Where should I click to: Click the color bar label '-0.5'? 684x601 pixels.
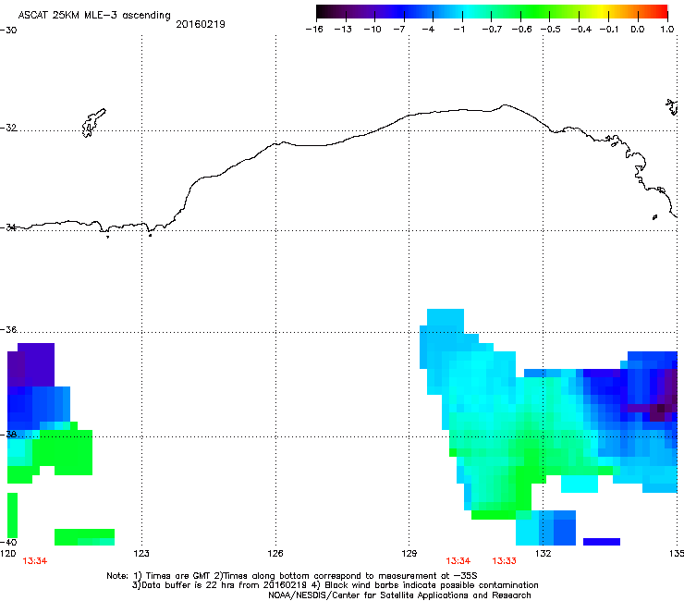pyautogui.click(x=551, y=30)
